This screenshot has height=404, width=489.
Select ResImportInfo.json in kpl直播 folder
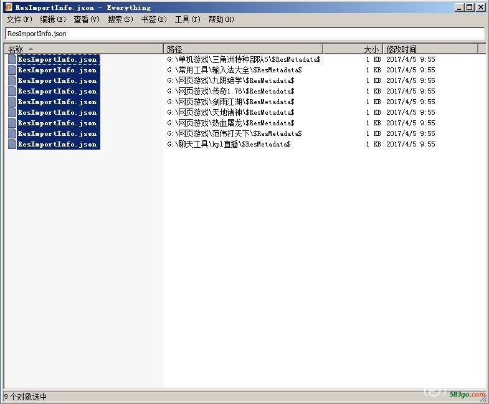59,144
